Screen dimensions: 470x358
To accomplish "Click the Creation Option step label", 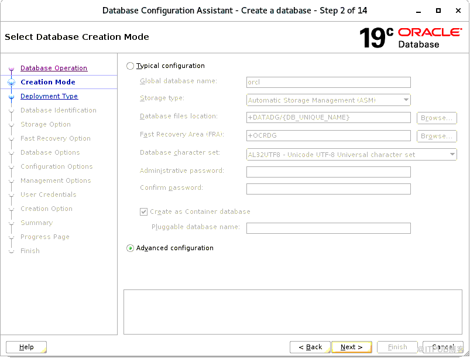I will coord(46,209).
